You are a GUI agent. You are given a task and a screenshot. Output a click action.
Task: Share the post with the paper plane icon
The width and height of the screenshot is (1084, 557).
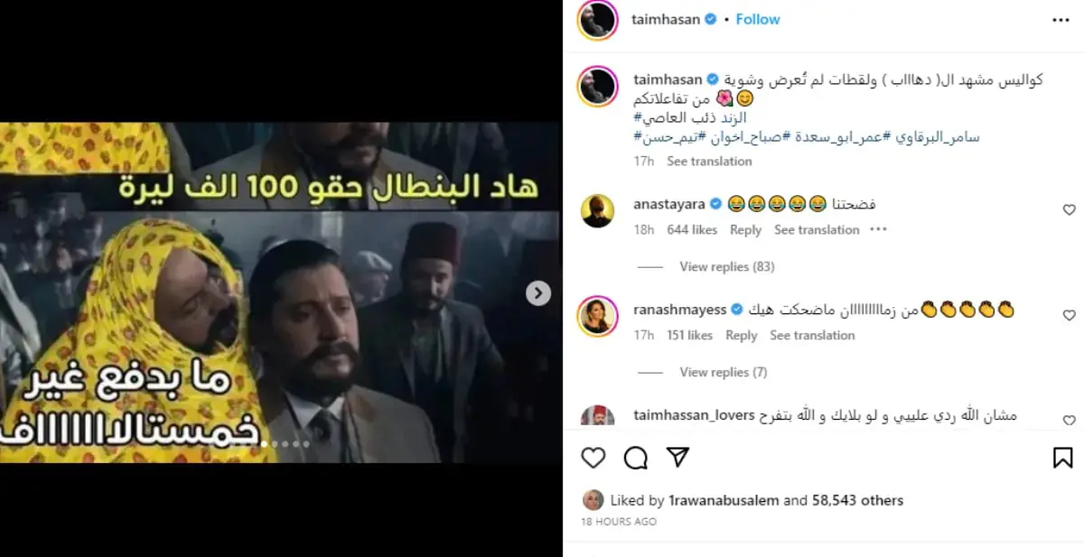coord(677,458)
